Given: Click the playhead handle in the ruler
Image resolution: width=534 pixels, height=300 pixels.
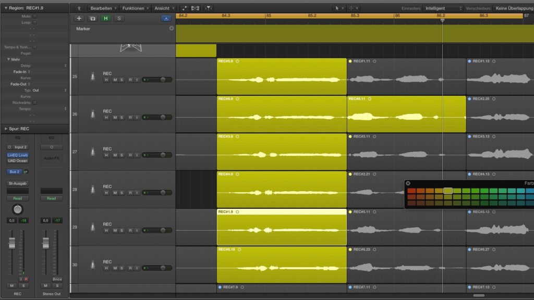Looking at the screenshot, I should tap(442, 21).
